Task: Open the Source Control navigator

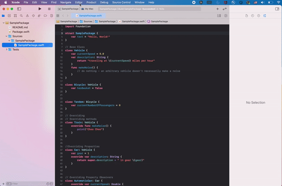Action: [x=9, y=16]
